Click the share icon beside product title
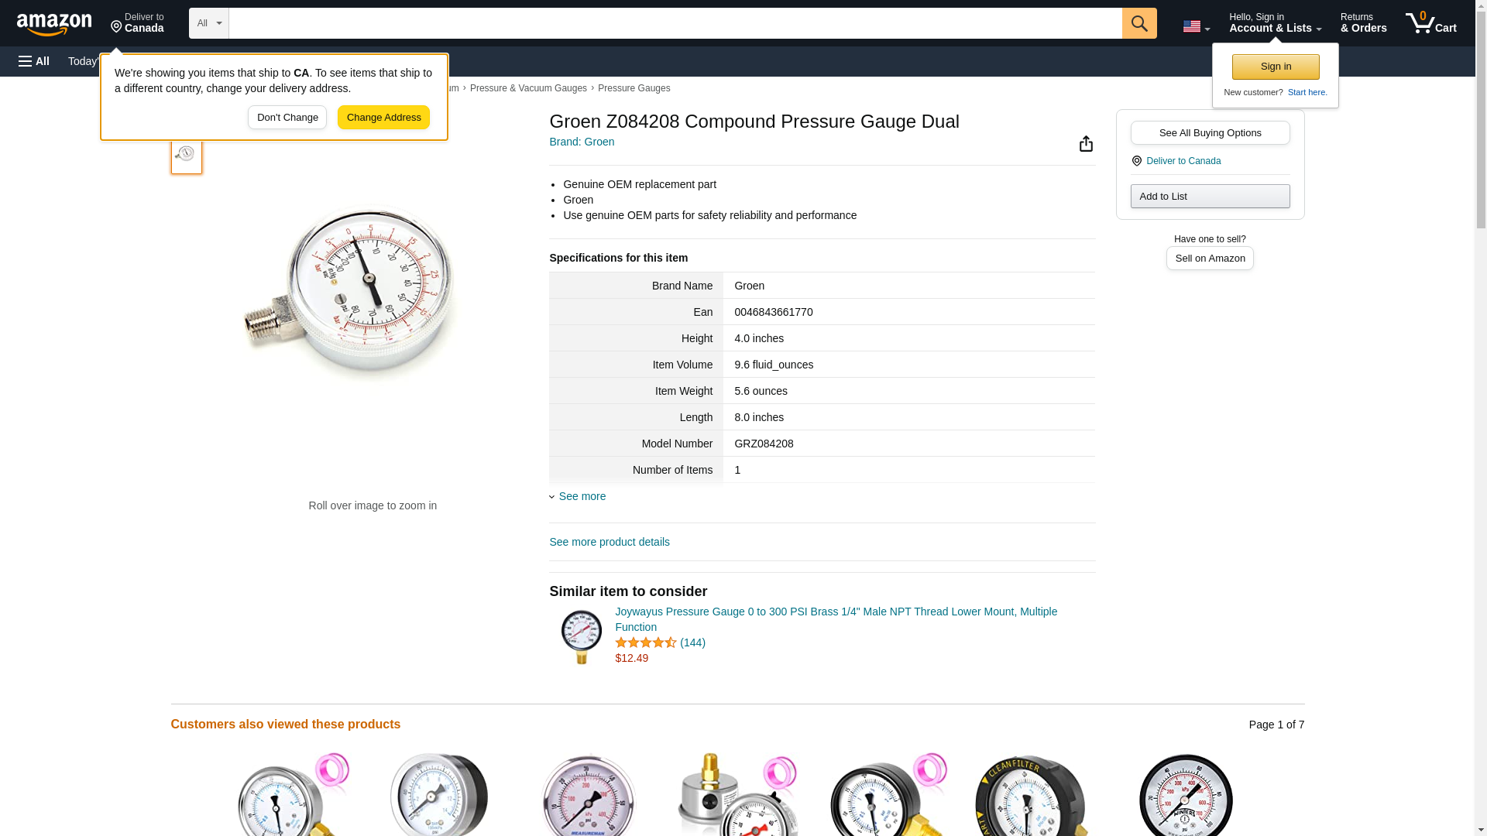 click(x=1086, y=144)
